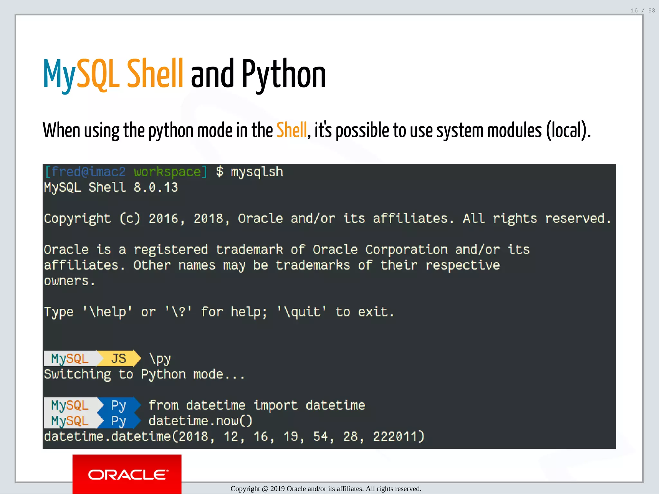The height and width of the screenshot is (494, 659).
Task: Click the slide counter 16 / 53
Action: pyautogui.click(x=643, y=11)
